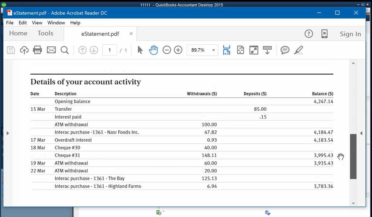Close the eStatement.pdf tab
Viewport: 372px width, 217px height.
click(x=131, y=34)
